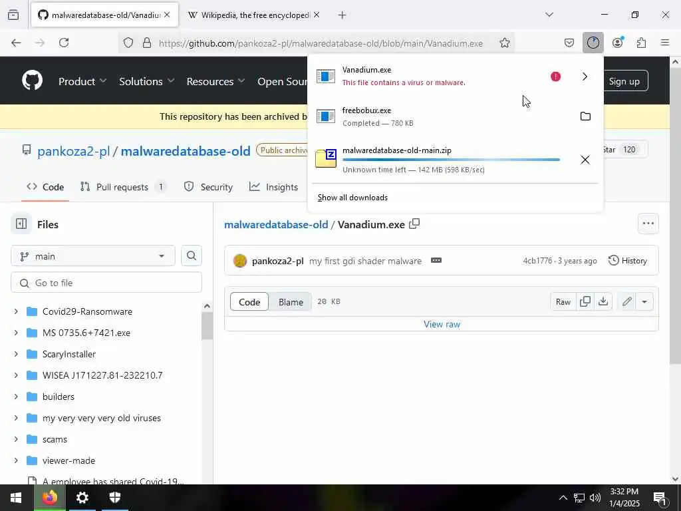
Task: List all tabs dropdown arrow
Action: [x=549, y=15]
